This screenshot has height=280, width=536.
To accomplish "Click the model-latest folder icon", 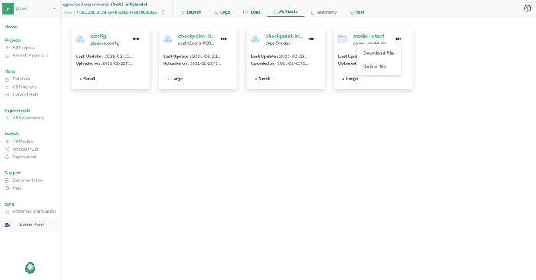I will tap(342, 39).
